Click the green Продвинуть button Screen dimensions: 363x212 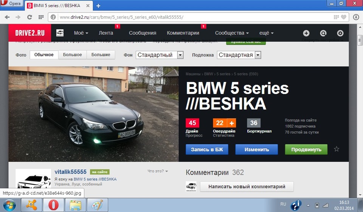pyautogui.click(x=306, y=149)
